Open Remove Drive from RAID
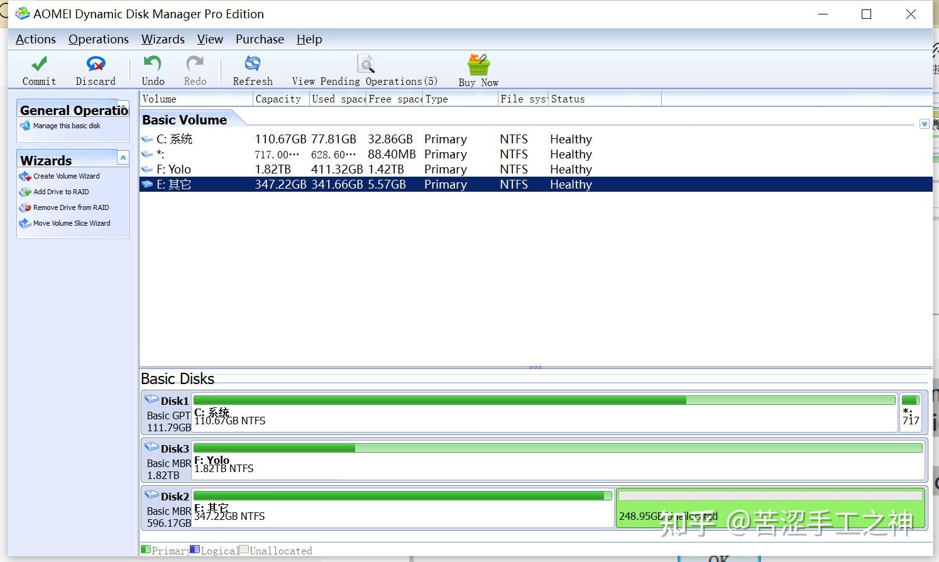 (x=70, y=207)
